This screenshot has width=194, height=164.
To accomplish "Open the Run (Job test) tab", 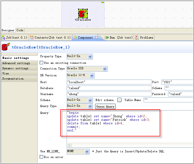I will tap(119, 37).
